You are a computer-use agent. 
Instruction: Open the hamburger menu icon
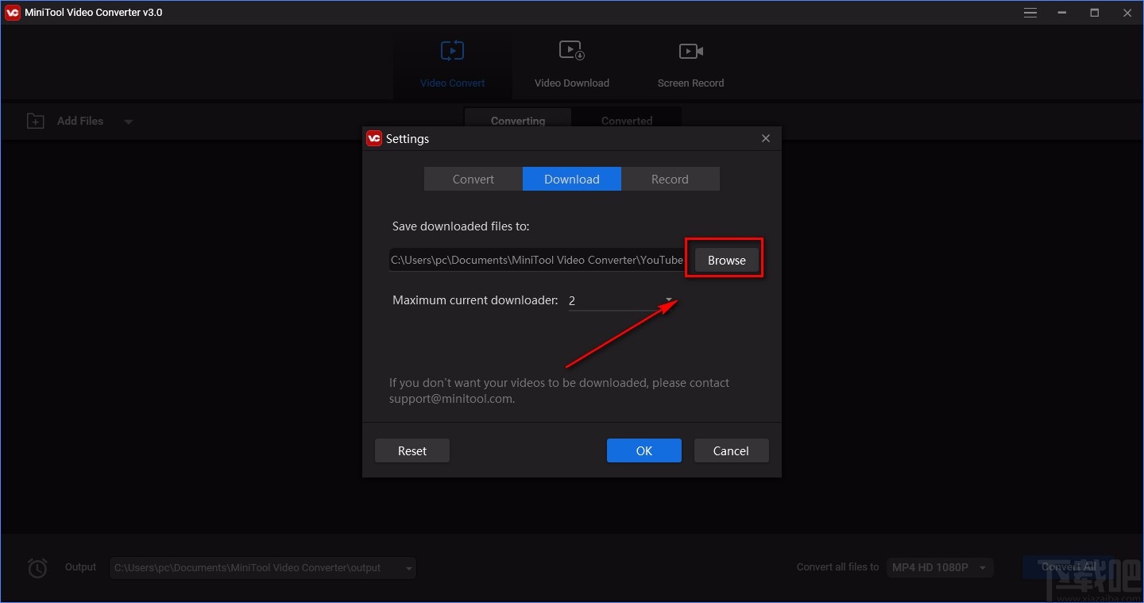[x=1030, y=12]
